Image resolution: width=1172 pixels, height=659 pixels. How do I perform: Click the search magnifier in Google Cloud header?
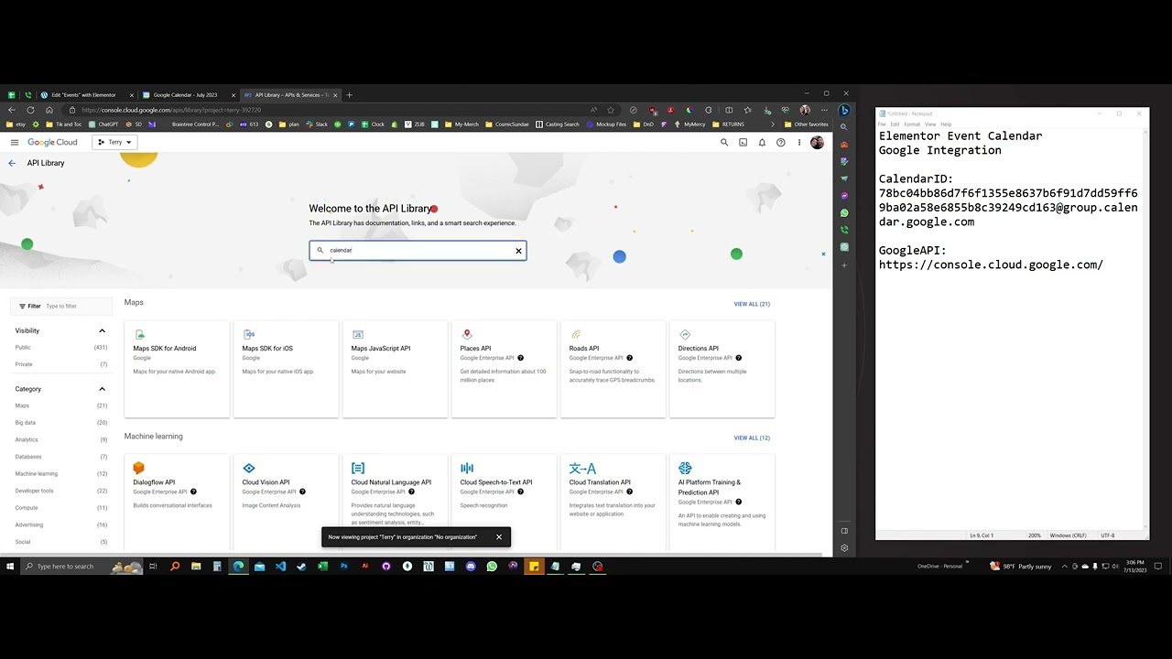[724, 142]
